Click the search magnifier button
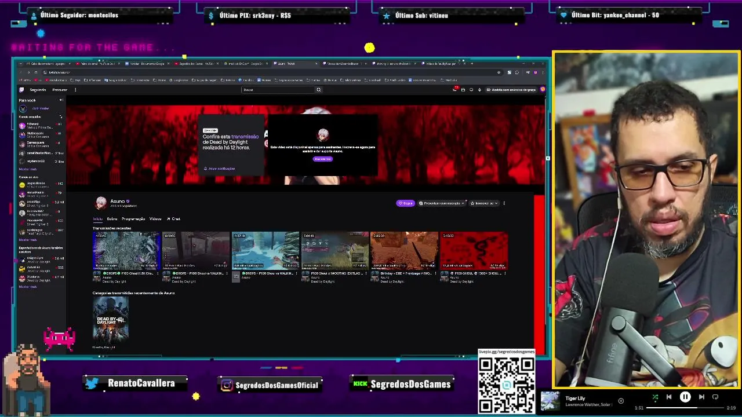742x417 pixels. pos(318,90)
